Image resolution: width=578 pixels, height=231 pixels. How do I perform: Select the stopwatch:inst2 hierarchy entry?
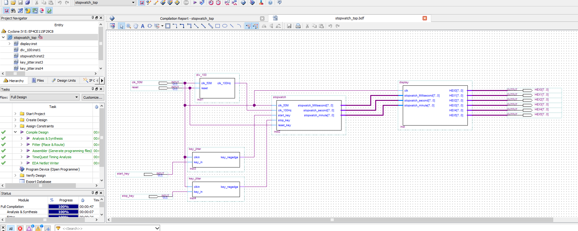(32, 56)
